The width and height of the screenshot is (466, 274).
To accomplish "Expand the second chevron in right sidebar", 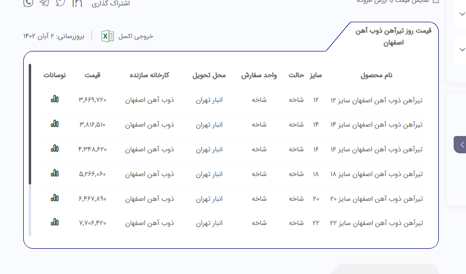I will (x=462, y=49).
